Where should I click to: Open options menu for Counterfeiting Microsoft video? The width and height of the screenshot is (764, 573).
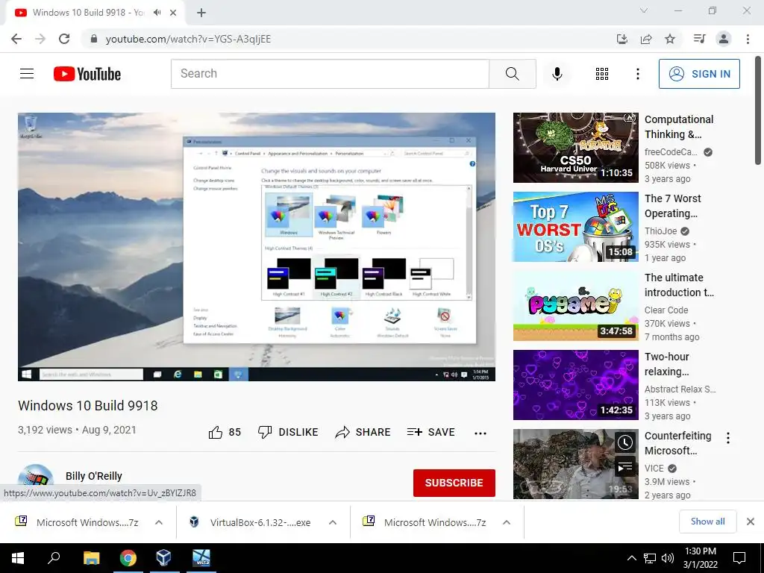tap(728, 438)
